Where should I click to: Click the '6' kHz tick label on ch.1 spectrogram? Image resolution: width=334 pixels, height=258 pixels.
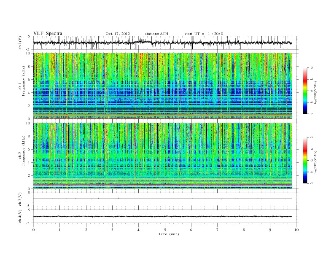[x=30, y=80]
